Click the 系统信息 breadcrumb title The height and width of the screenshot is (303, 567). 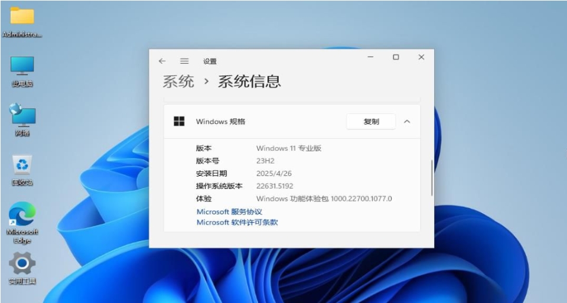(x=249, y=82)
